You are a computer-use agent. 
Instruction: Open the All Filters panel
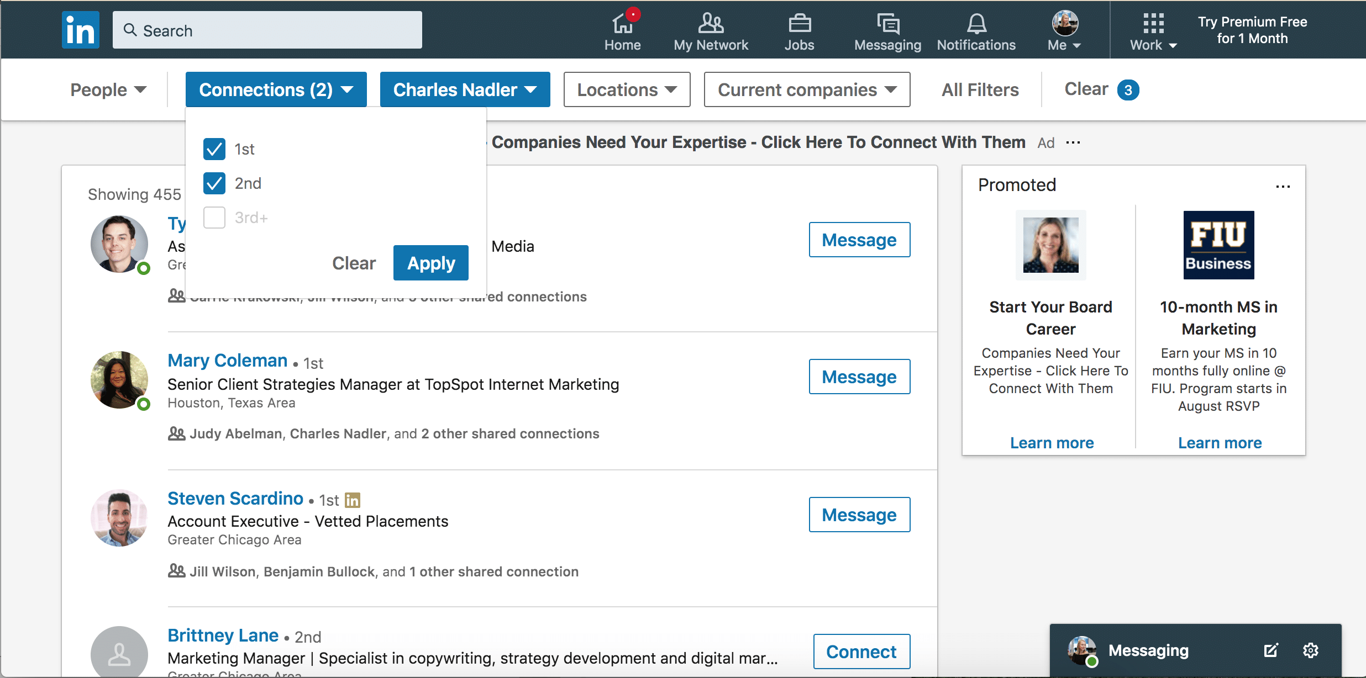click(980, 89)
